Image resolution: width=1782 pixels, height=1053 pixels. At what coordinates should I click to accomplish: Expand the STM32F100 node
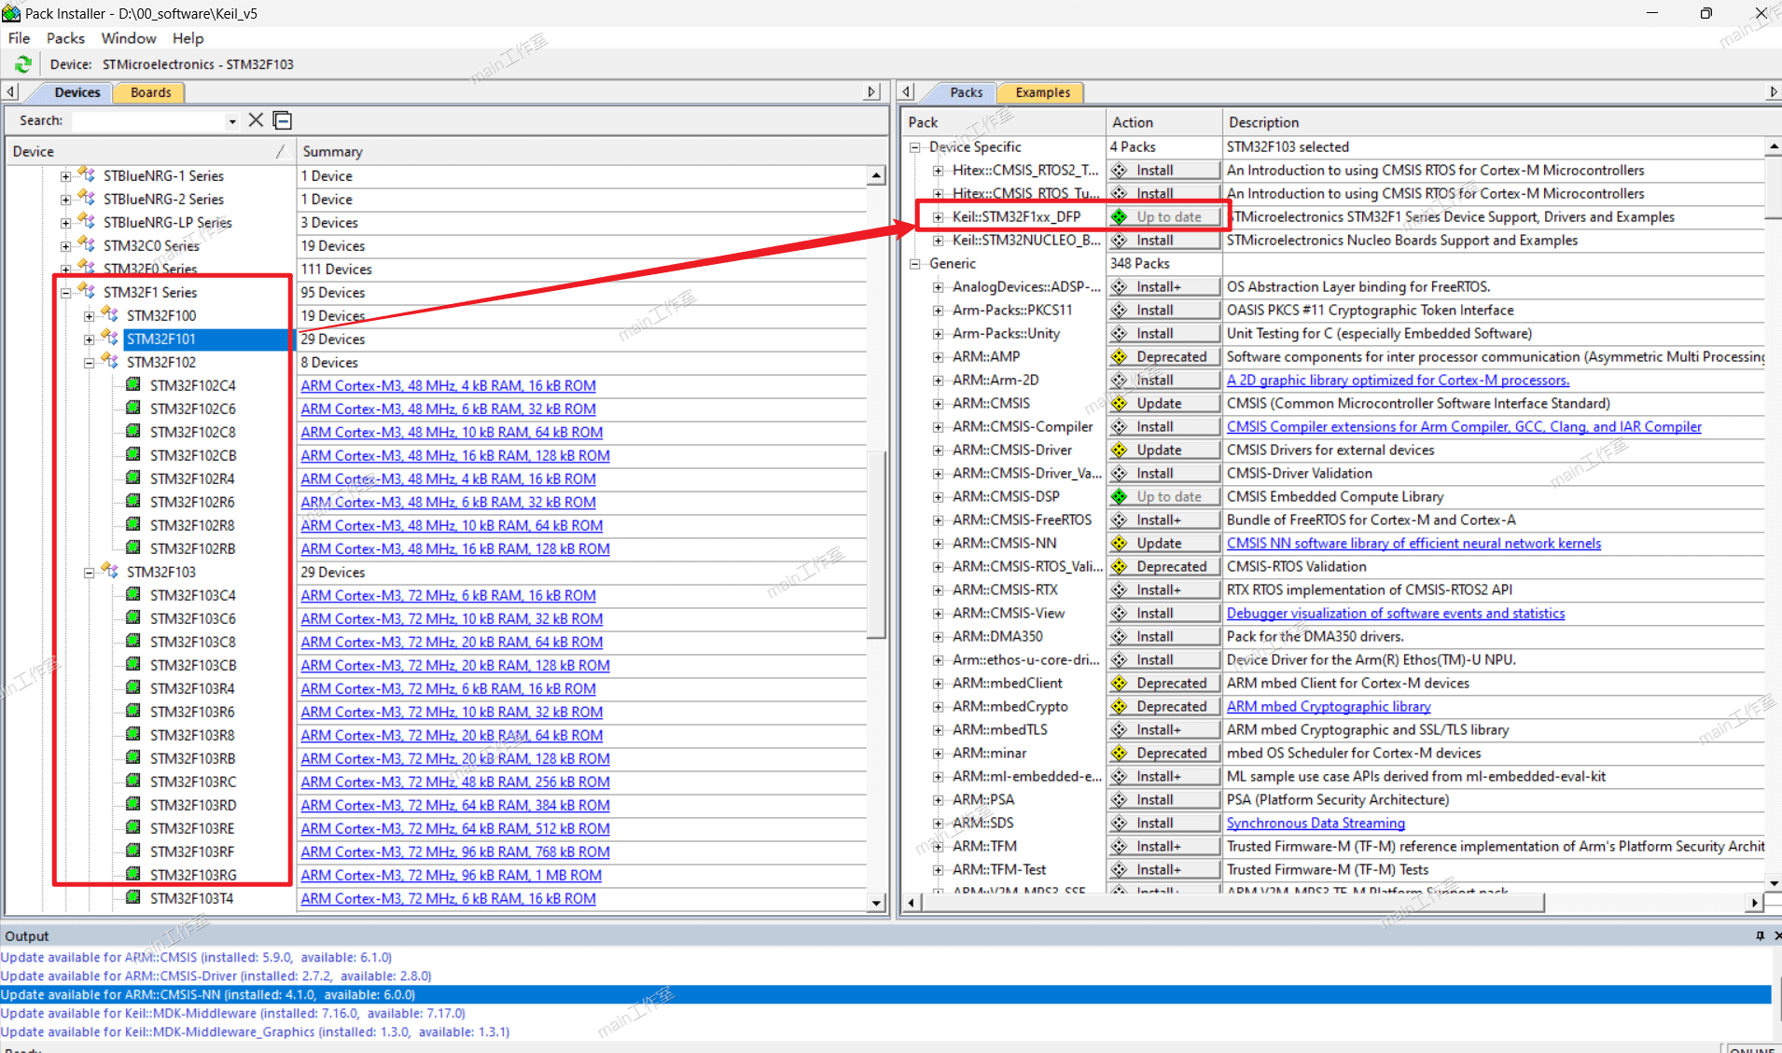point(90,315)
